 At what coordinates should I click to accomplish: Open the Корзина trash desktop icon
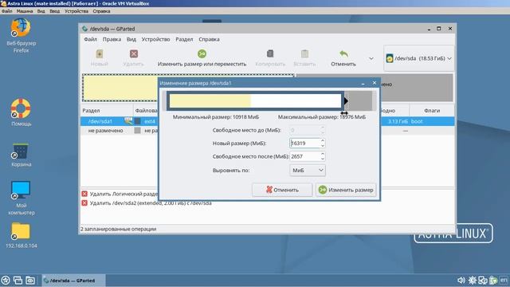click(21, 155)
